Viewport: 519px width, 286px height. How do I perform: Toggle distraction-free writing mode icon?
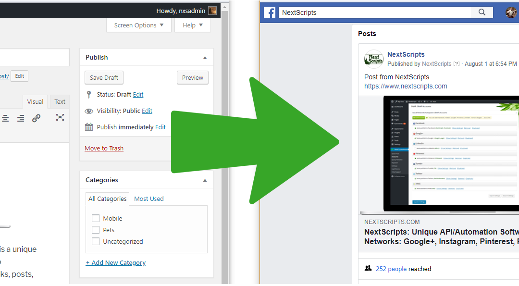click(60, 117)
